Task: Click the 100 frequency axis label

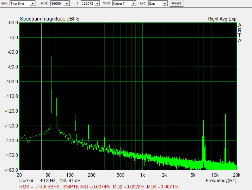Action: coord(70,175)
